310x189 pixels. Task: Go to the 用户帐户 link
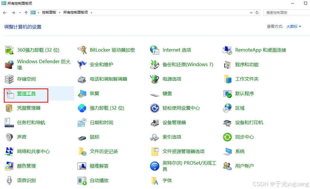click(x=244, y=166)
